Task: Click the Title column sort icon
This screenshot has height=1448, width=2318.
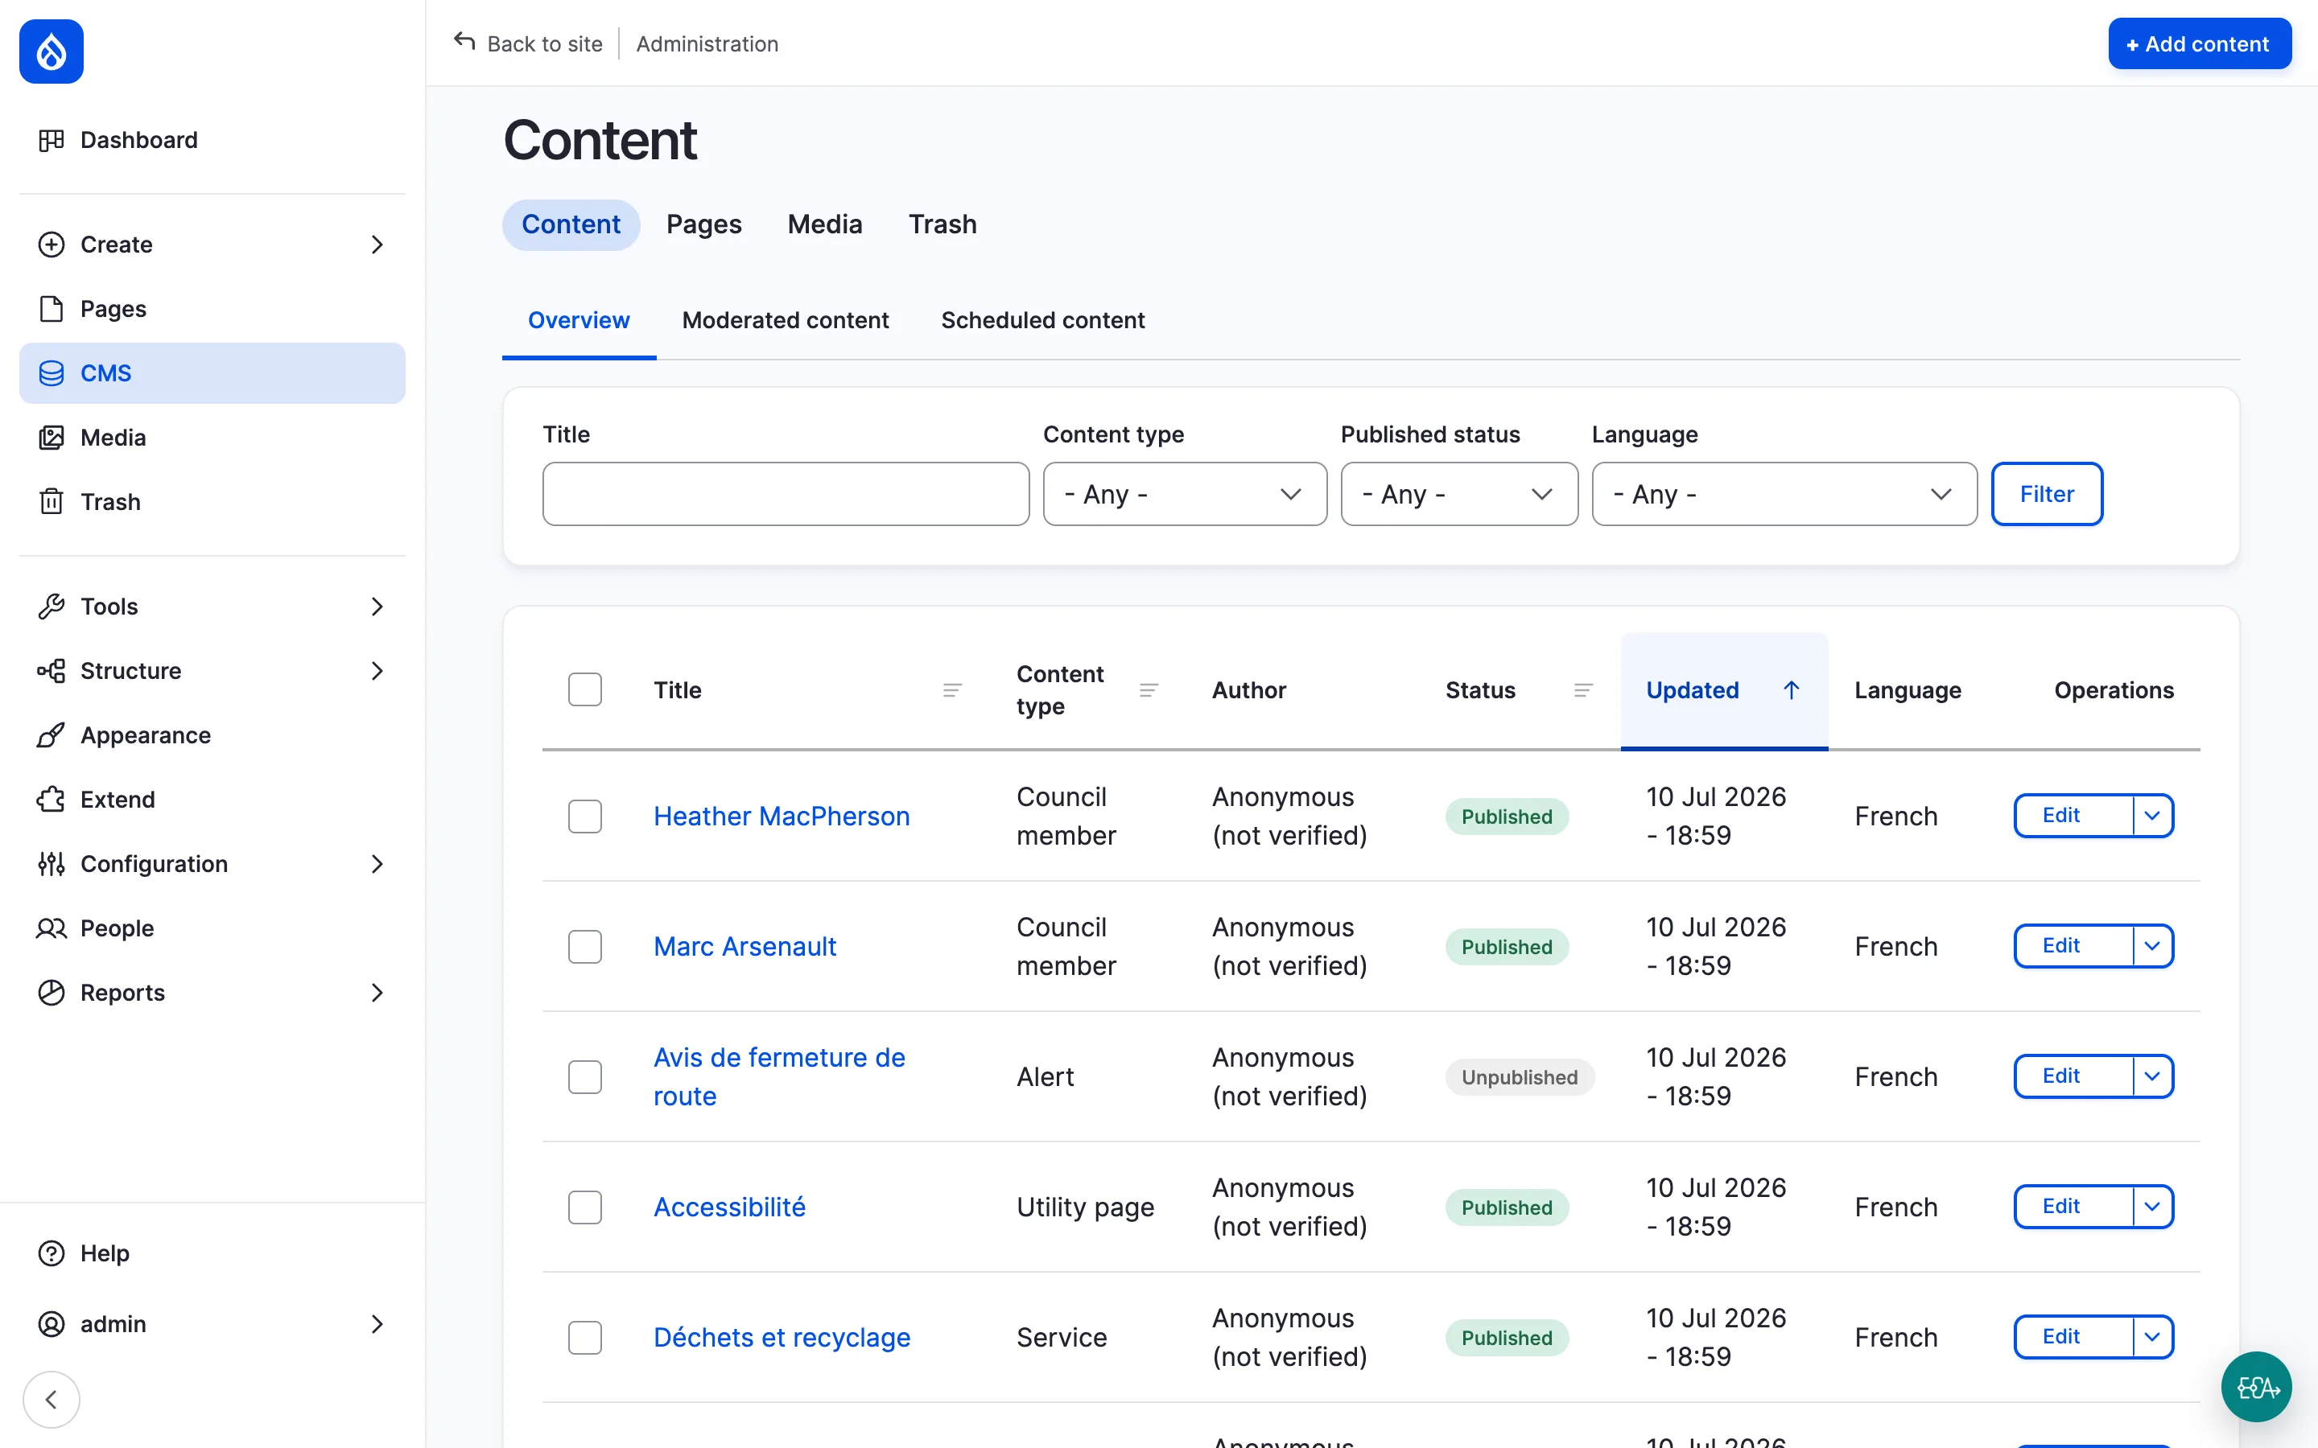Action: tap(952, 690)
